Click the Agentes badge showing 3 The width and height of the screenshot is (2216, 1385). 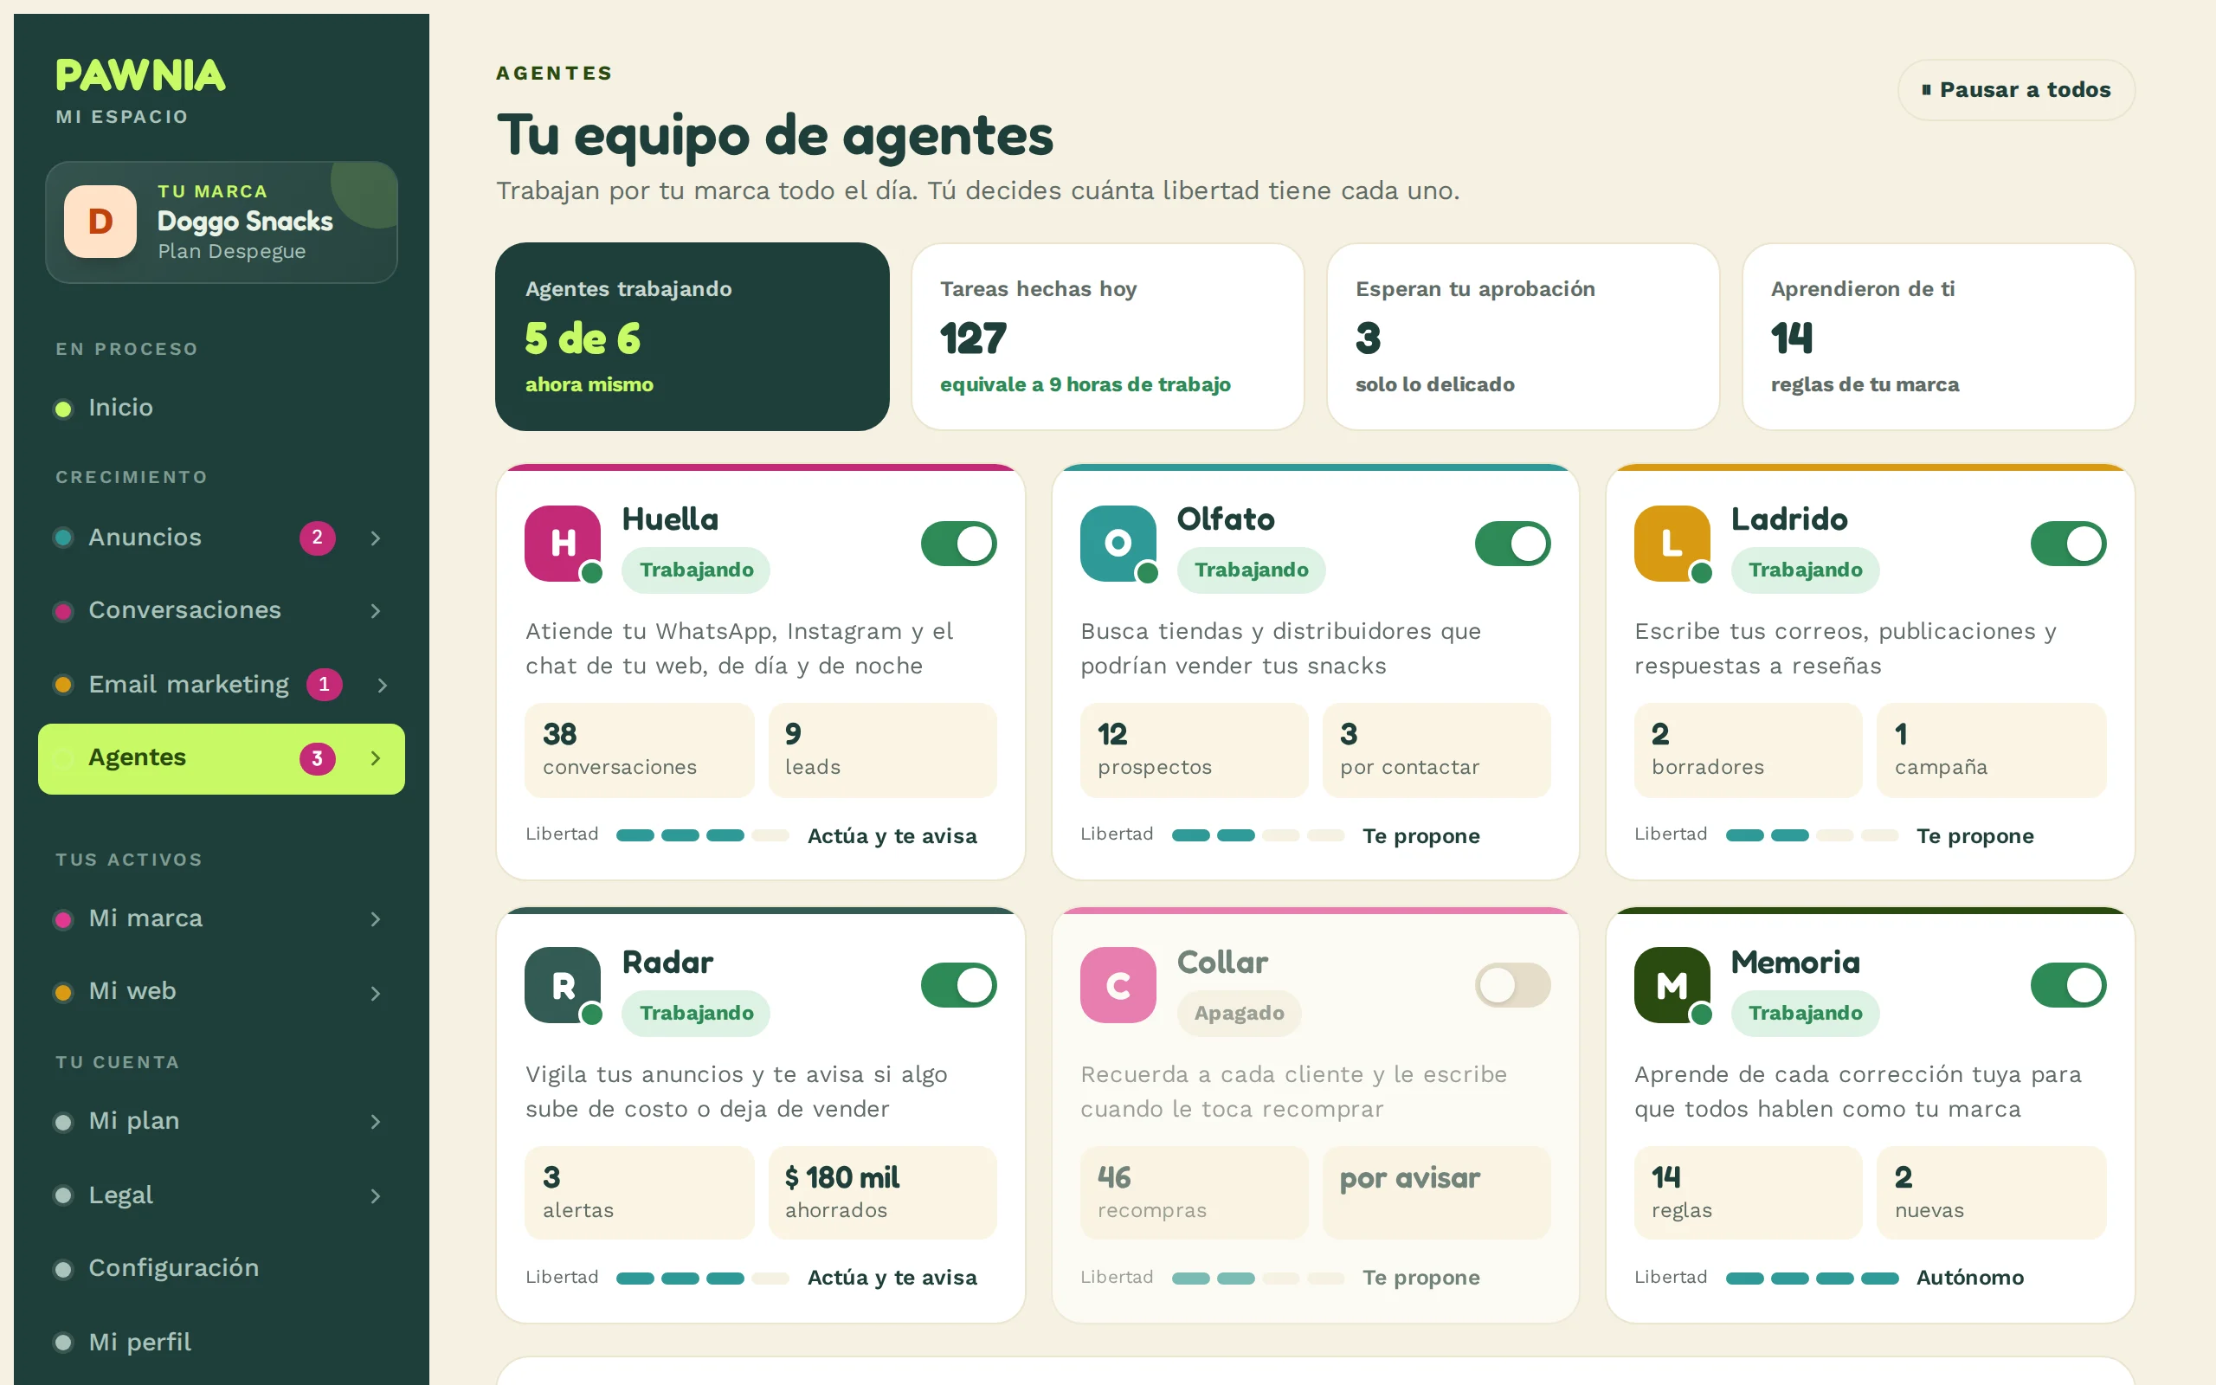click(x=317, y=758)
